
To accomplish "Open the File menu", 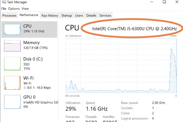I will click(4, 9).
